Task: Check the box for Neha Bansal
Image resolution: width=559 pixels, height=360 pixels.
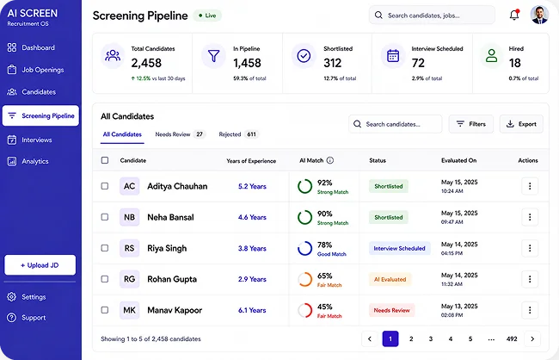Action: coord(105,217)
